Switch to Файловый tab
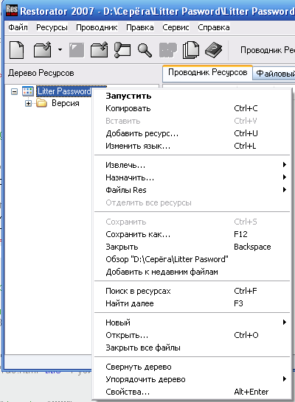 coord(274,74)
